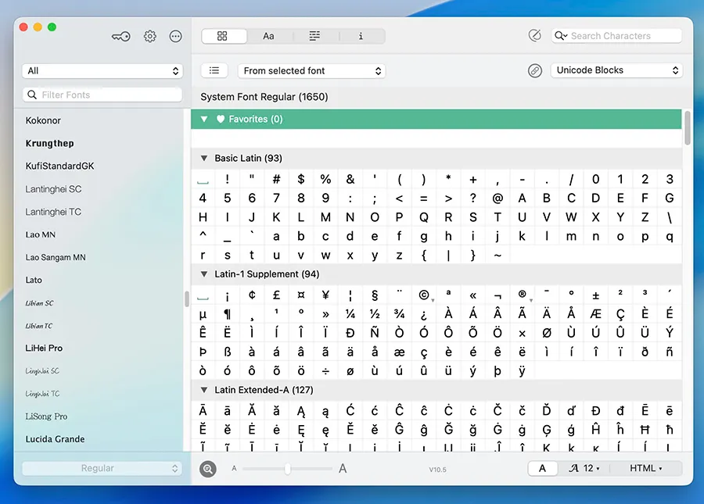Collapse the Basic Latin block
This screenshot has height=504, width=704.
204,159
